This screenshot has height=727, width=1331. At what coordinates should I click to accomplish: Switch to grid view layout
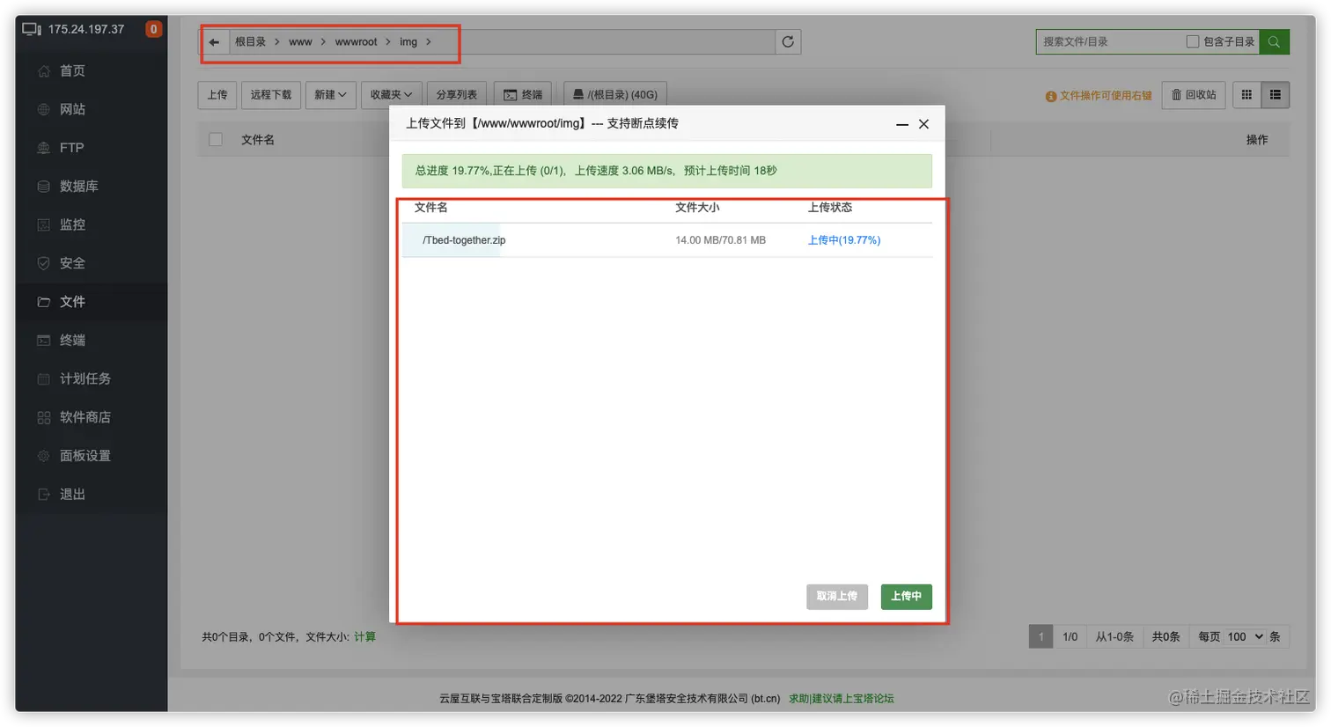coord(1246,94)
